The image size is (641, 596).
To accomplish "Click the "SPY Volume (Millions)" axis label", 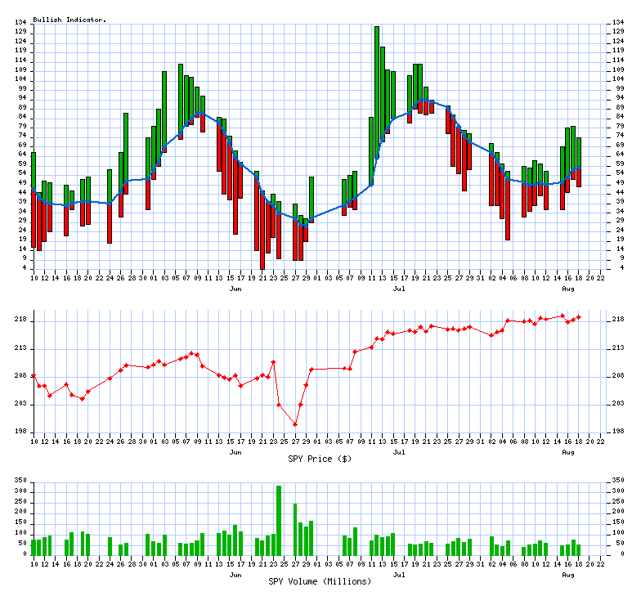I will point(320,581).
